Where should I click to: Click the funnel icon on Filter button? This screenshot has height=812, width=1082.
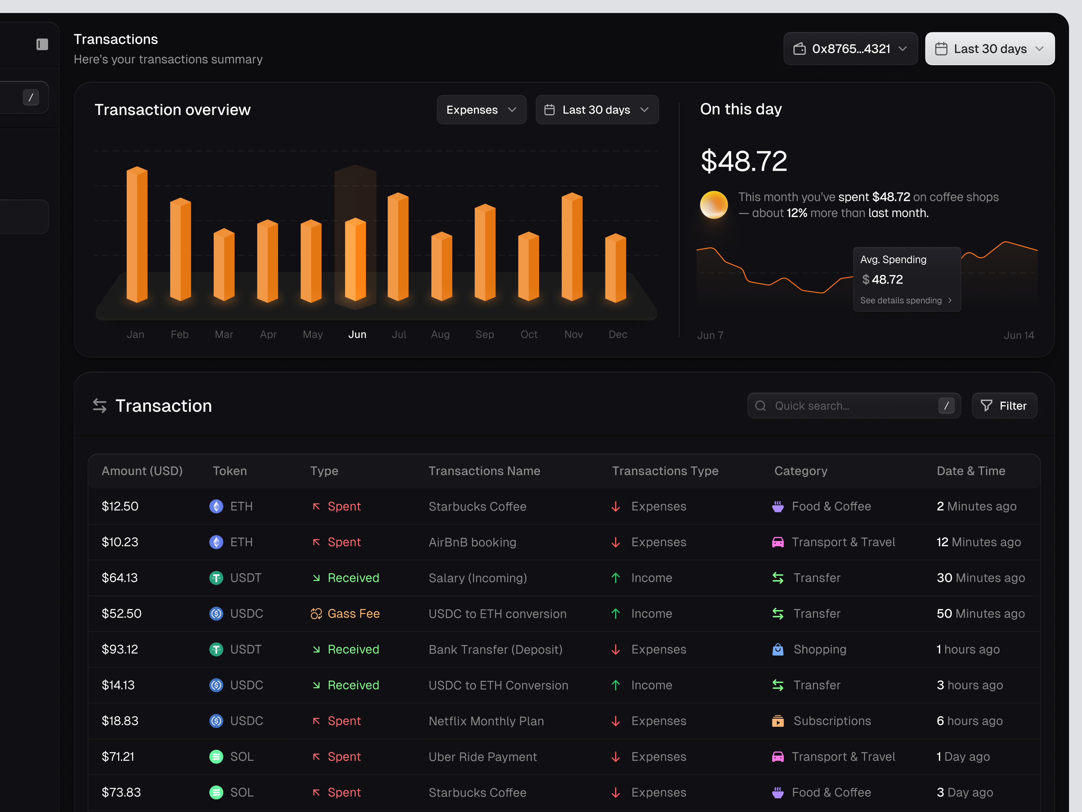(x=987, y=406)
